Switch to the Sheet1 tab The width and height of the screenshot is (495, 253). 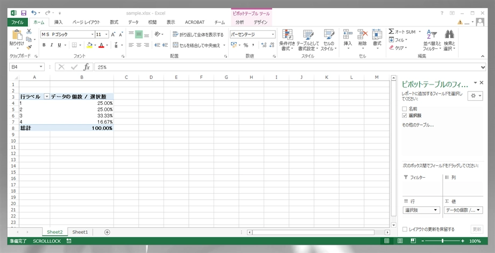(x=80, y=232)
